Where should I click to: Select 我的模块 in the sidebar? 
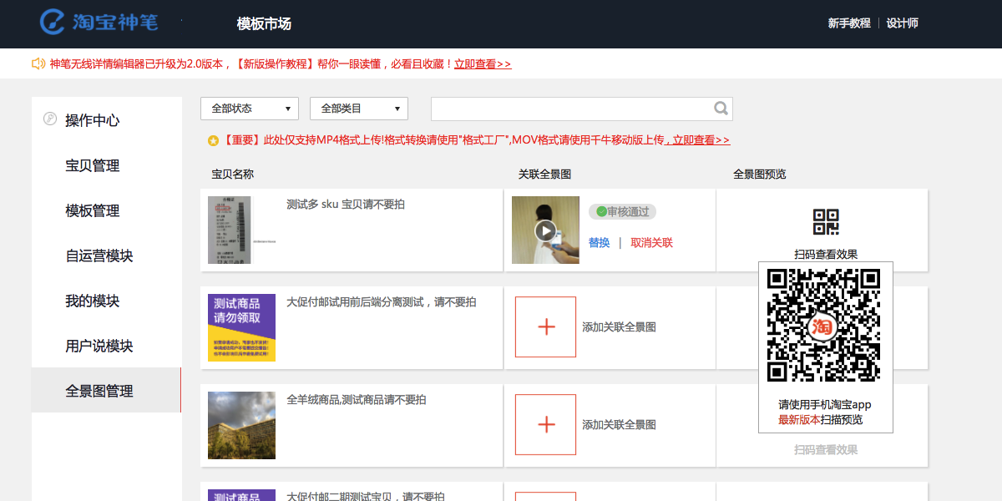[x=93, y=301]
